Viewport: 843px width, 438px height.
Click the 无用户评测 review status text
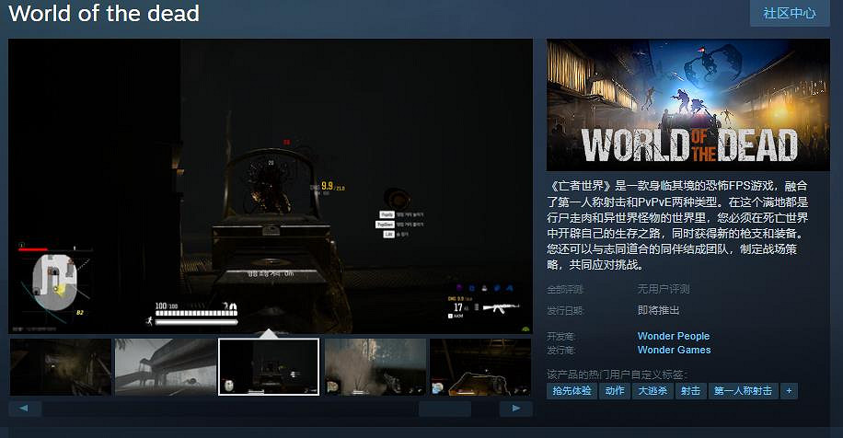(664, 289)
